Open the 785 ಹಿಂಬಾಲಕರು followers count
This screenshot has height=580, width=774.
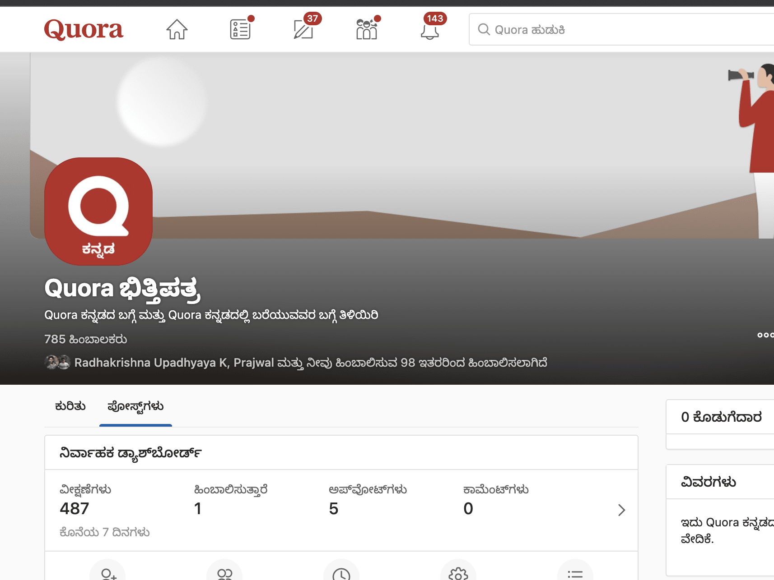[86, 339]
